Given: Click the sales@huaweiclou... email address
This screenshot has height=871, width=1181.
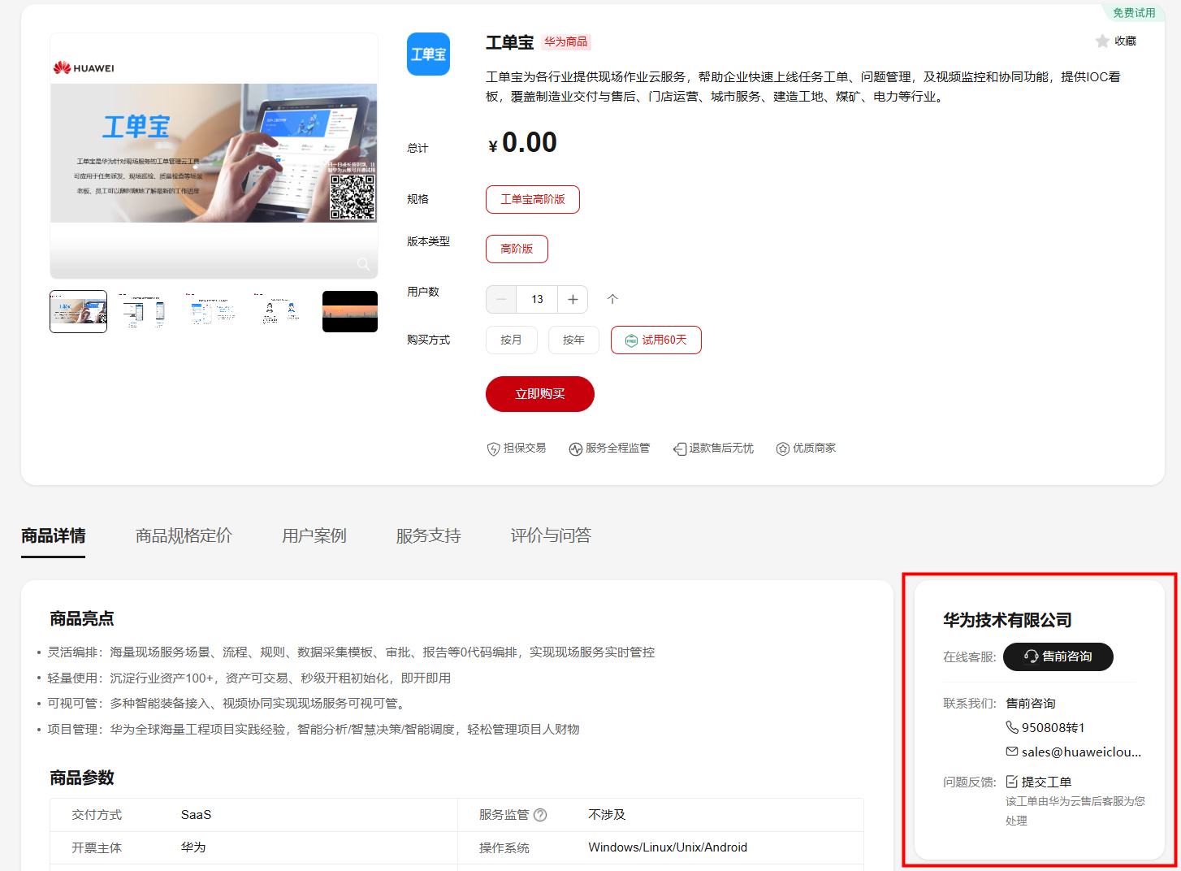Looking at the screenshot, I should click(1081, 752).
